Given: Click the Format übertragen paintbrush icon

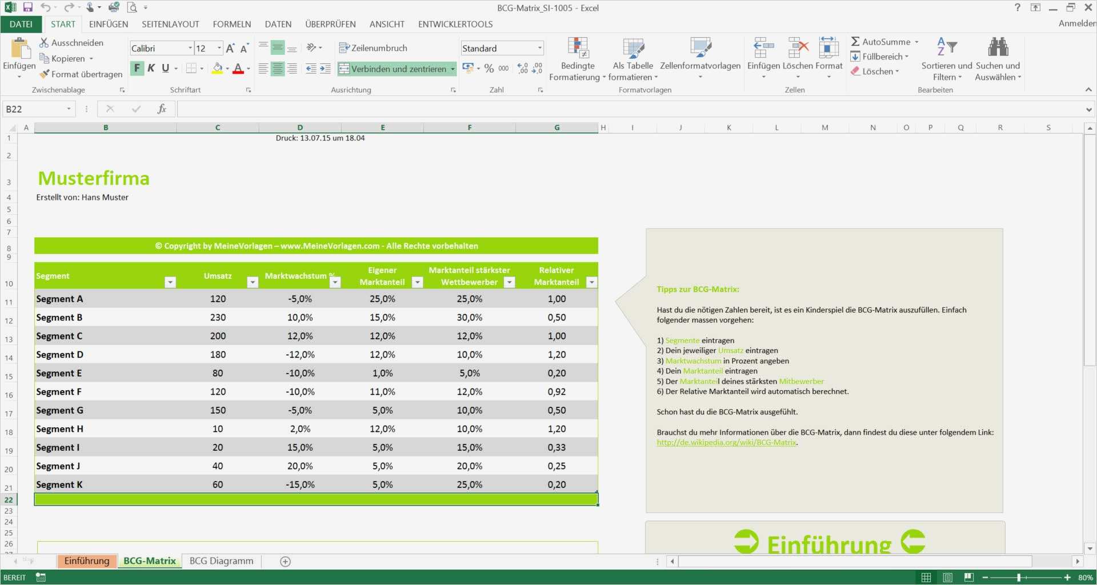Looking at the screenshot, I should click(45, 74).
